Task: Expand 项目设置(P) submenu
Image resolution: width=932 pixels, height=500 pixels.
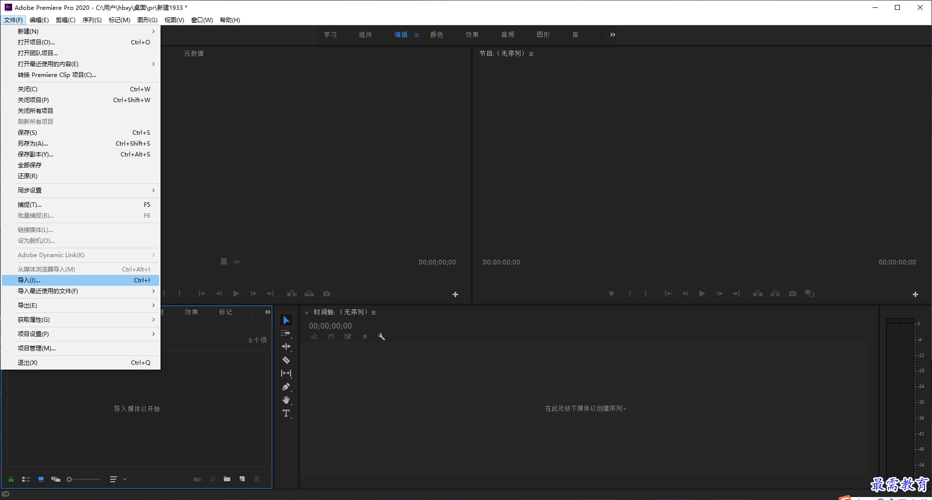Action: 81,334
